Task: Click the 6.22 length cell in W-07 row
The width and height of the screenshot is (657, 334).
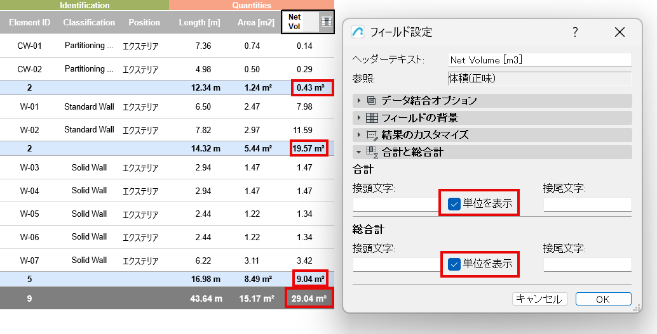Action: 203,260
